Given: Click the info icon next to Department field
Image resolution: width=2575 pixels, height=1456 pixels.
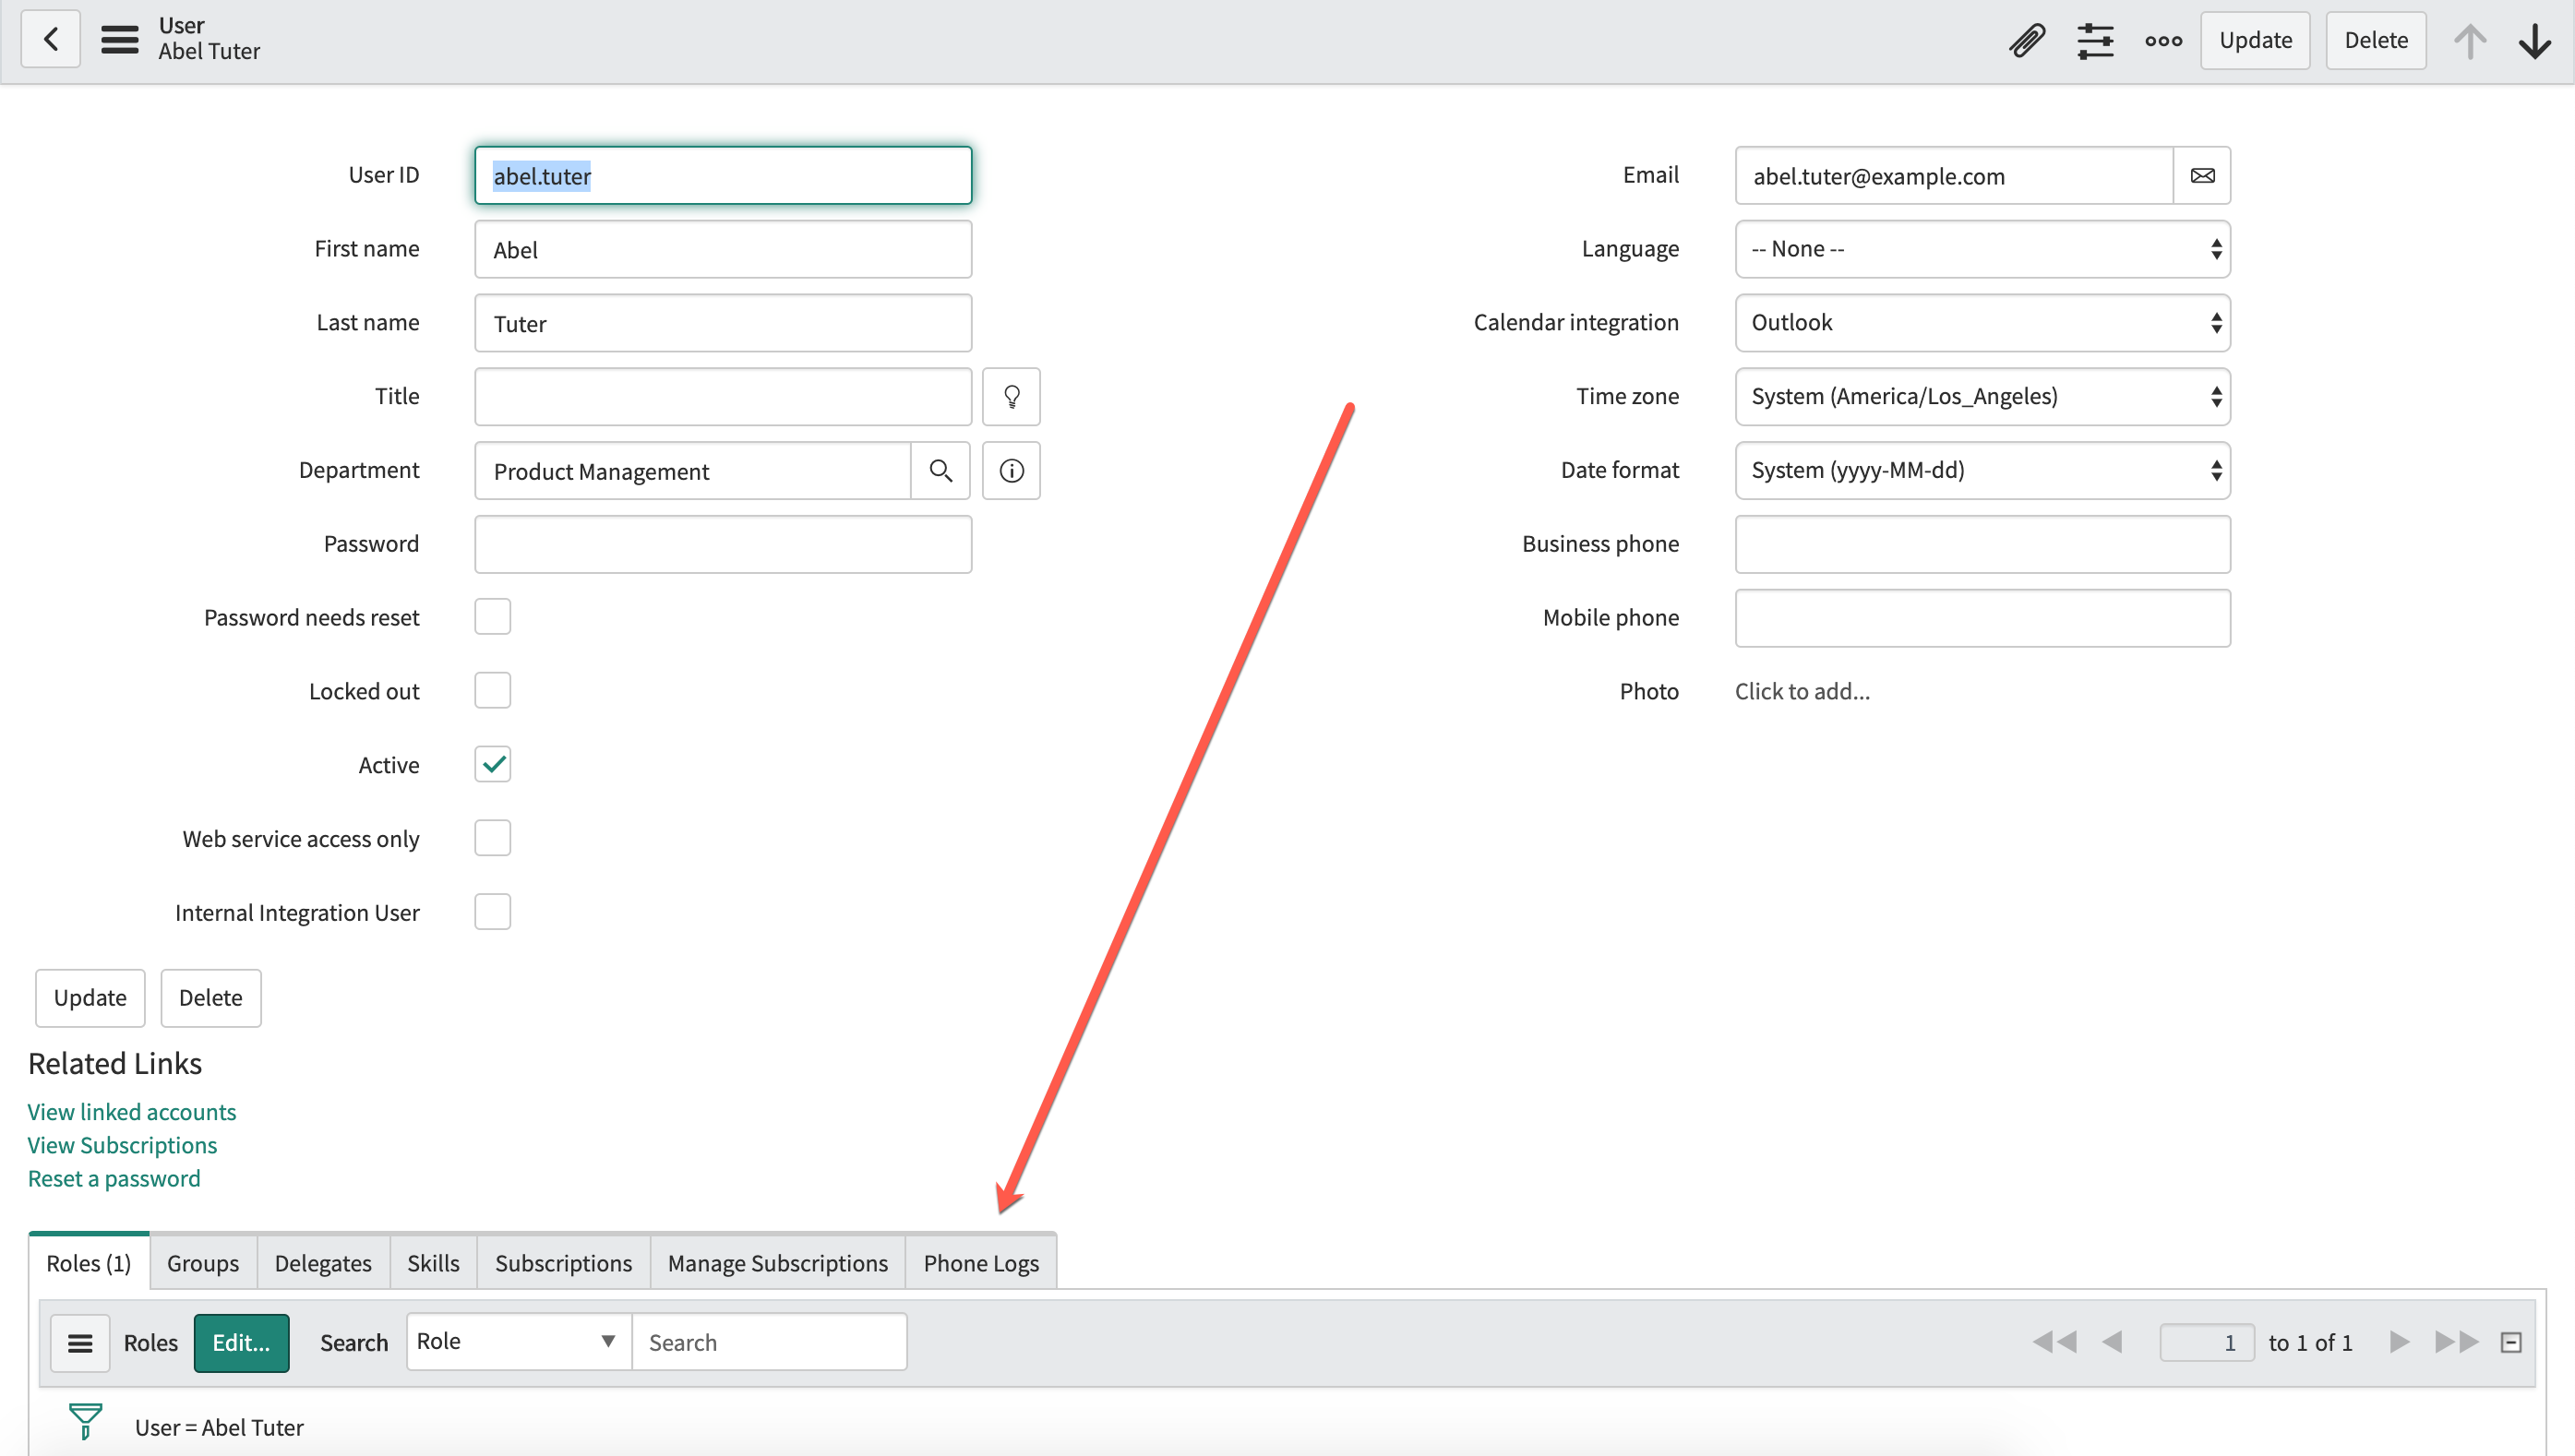Looking at the screenshot, I should (x=1012, y=470).
